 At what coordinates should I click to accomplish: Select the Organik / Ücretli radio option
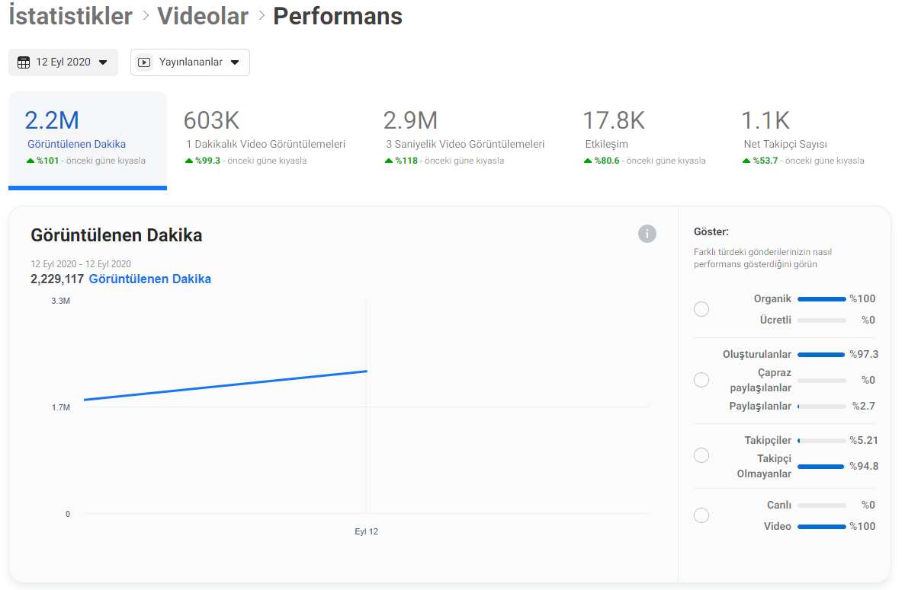[701, 309]
